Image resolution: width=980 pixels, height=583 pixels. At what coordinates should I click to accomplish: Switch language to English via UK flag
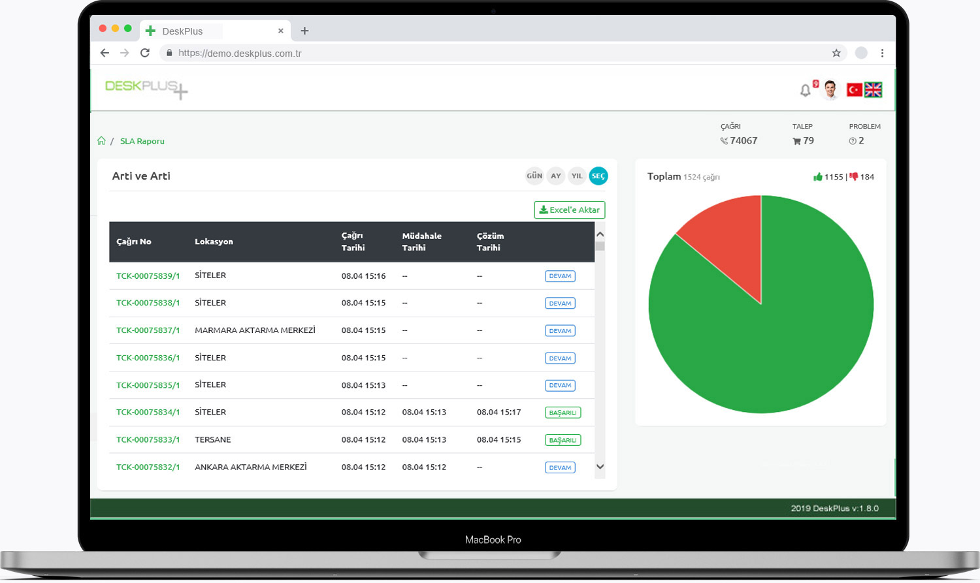point(873,89)
